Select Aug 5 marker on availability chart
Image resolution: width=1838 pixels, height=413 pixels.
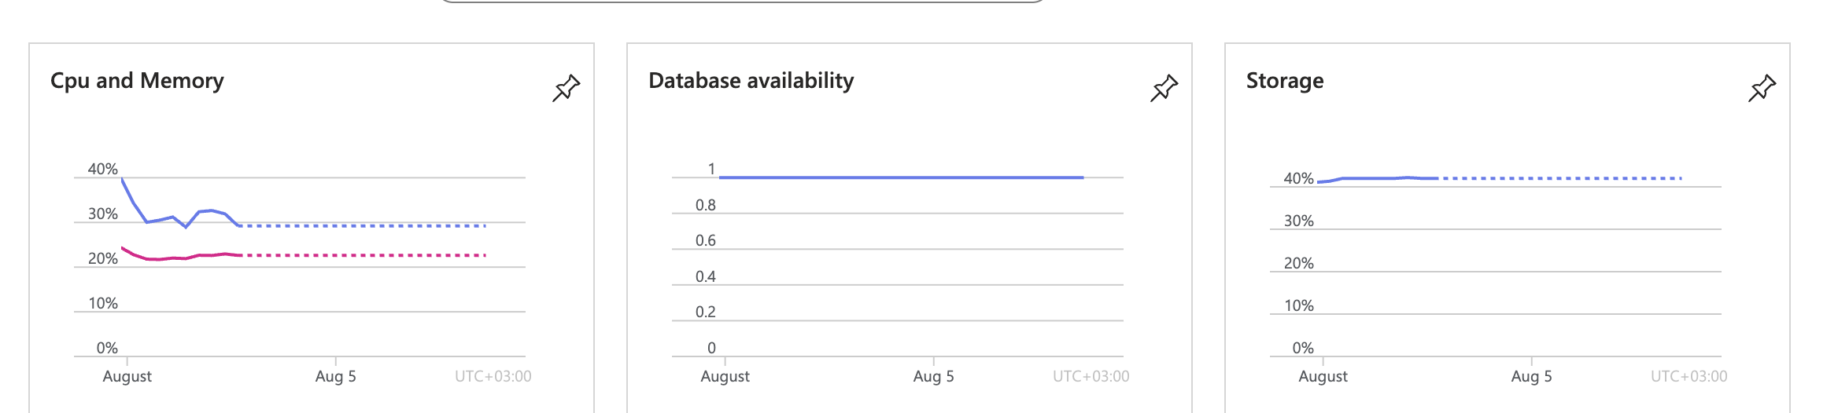[x=934, y=376]
